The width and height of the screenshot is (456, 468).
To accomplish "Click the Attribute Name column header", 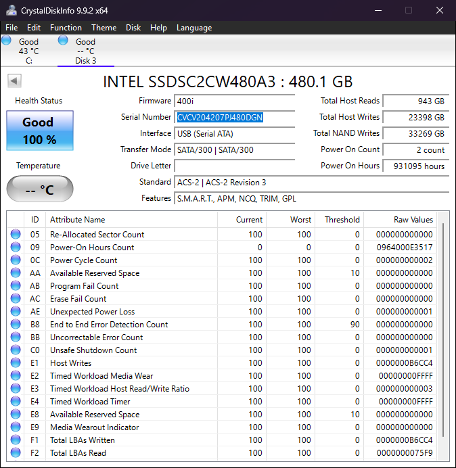I will pyautogui.click(x=132, y=220).
